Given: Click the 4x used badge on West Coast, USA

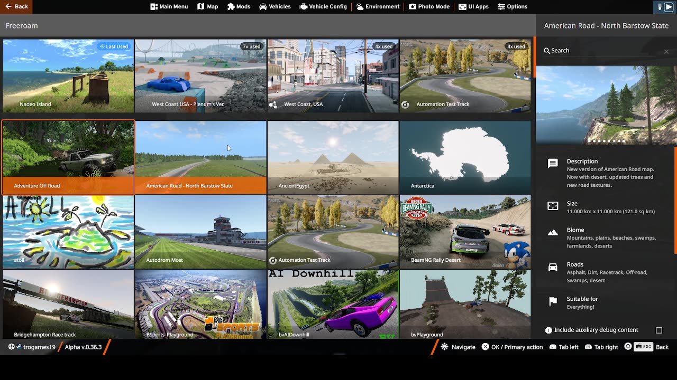Looking at the screenshot, I should [383, 46].
